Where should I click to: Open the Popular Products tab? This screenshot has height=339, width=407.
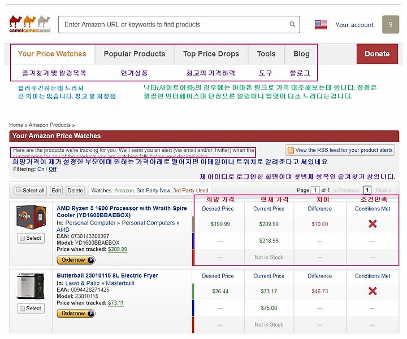135,54
